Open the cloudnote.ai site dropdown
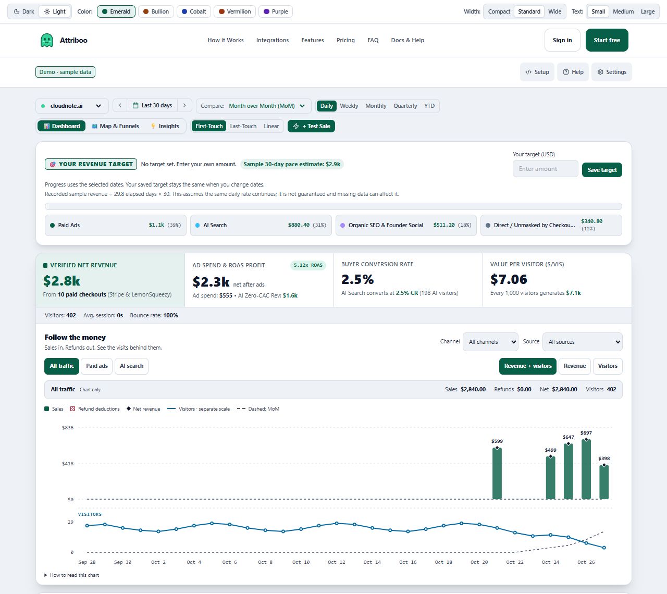The height and width of the screenshot is (594, 667). point(72,106)
